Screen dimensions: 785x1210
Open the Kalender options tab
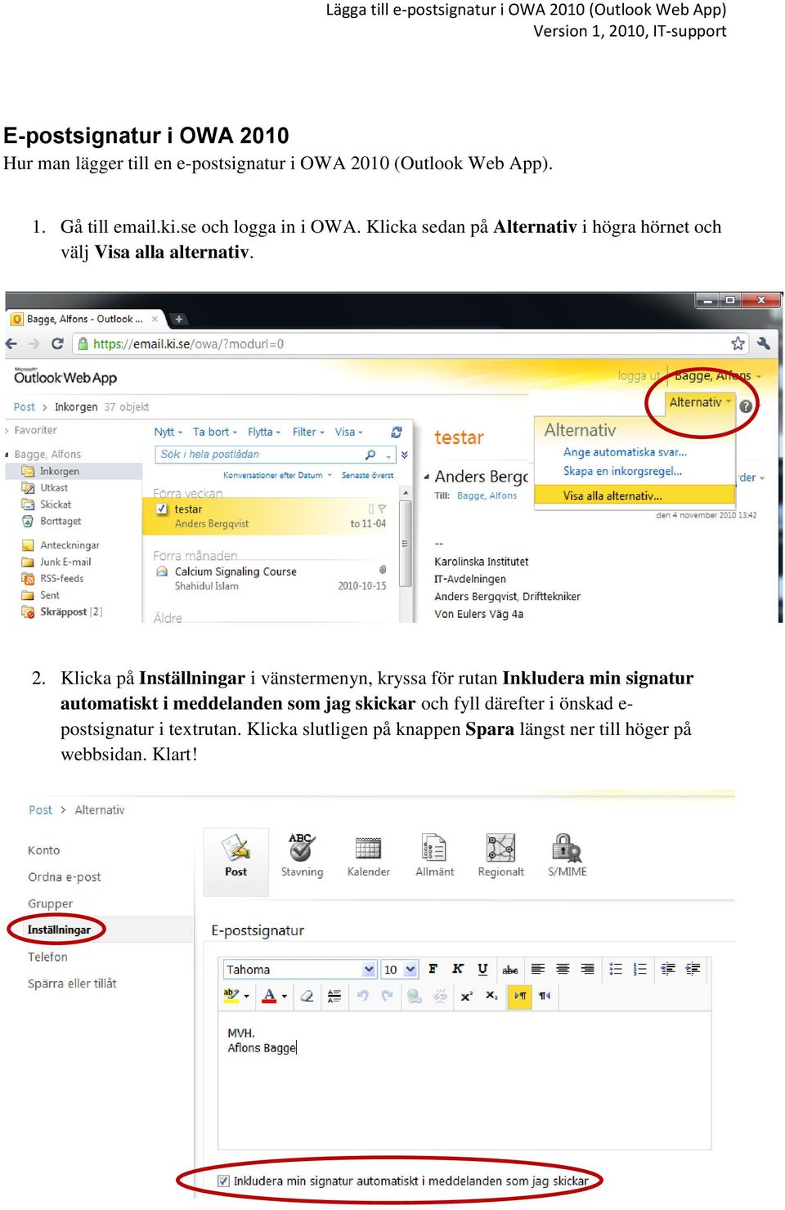368,855
